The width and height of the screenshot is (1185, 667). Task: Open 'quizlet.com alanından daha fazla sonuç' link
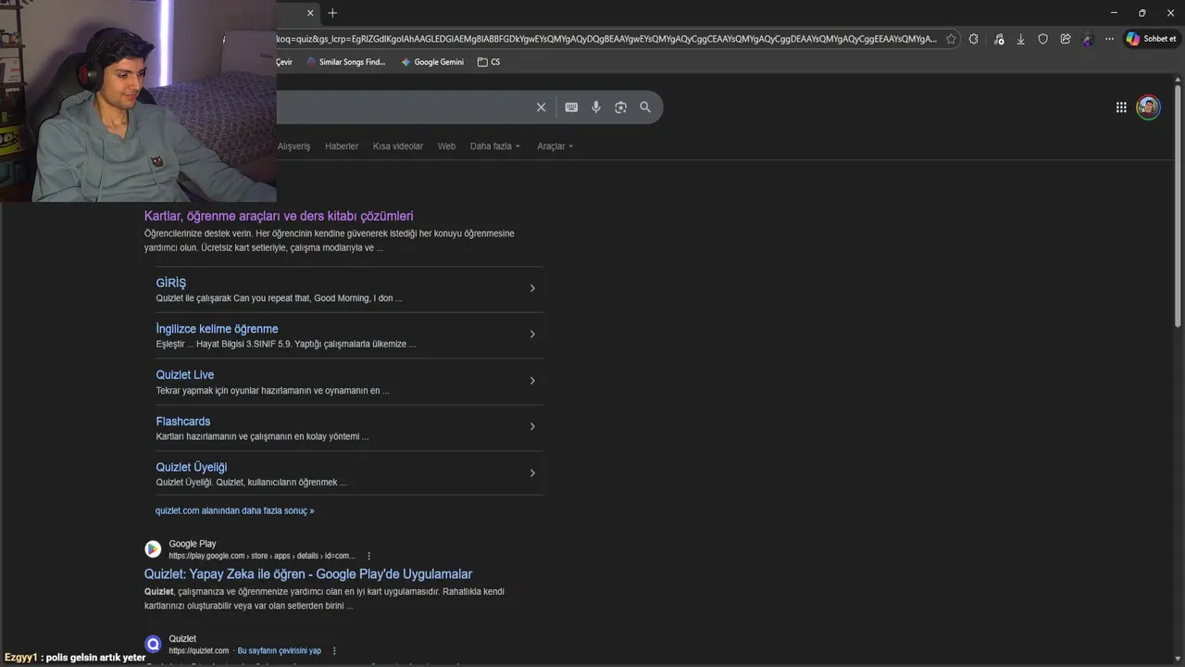[x=235, y=510]
